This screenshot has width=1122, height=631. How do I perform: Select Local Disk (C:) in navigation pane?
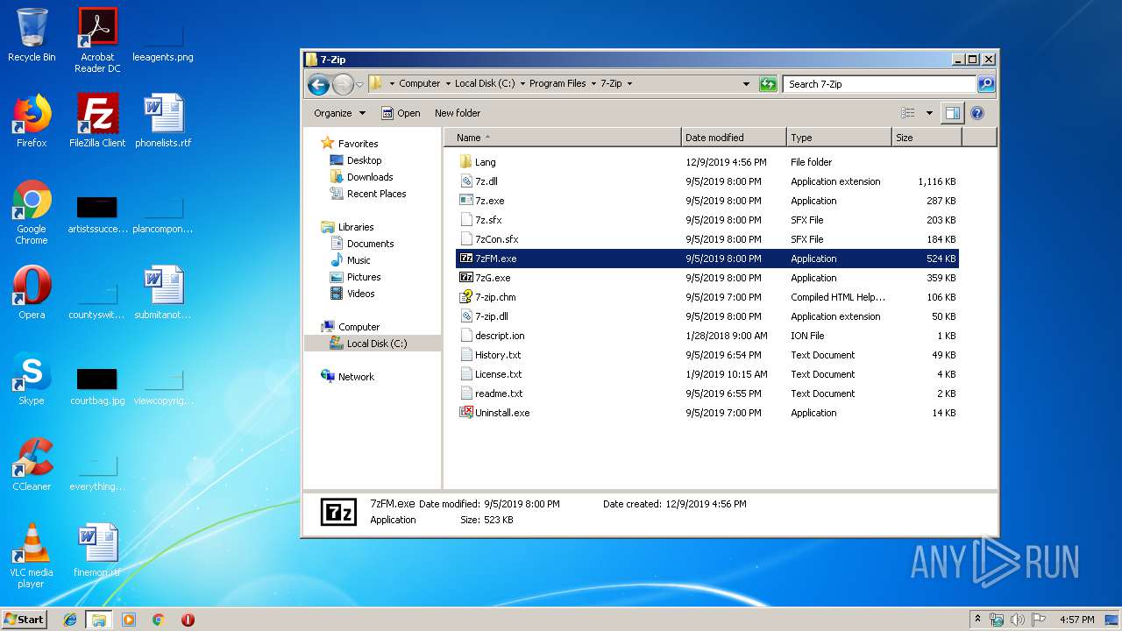[376, 344]
